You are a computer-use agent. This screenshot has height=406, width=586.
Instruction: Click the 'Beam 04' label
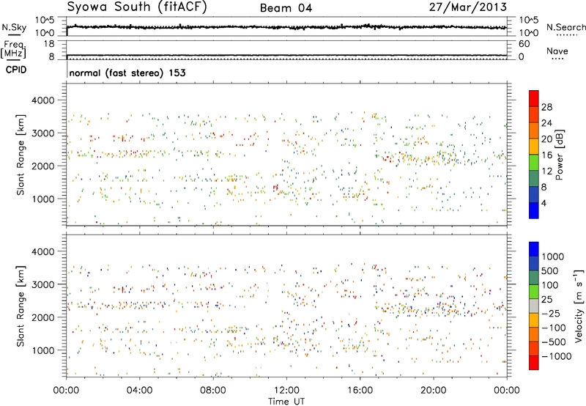point(286,8)
